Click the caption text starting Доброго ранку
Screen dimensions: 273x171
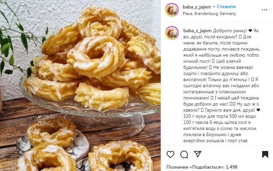pyautogui.click(x=222, y=85)
